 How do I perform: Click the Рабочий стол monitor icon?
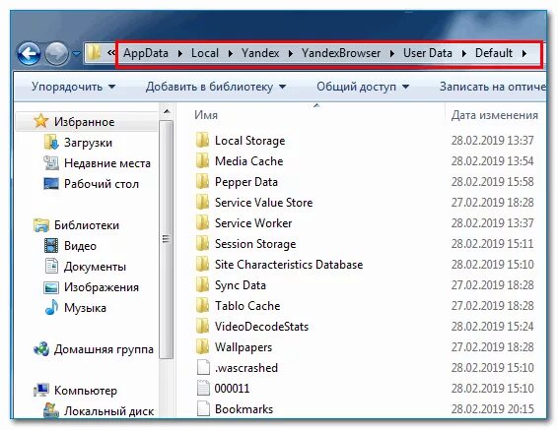tap(51, 184)
